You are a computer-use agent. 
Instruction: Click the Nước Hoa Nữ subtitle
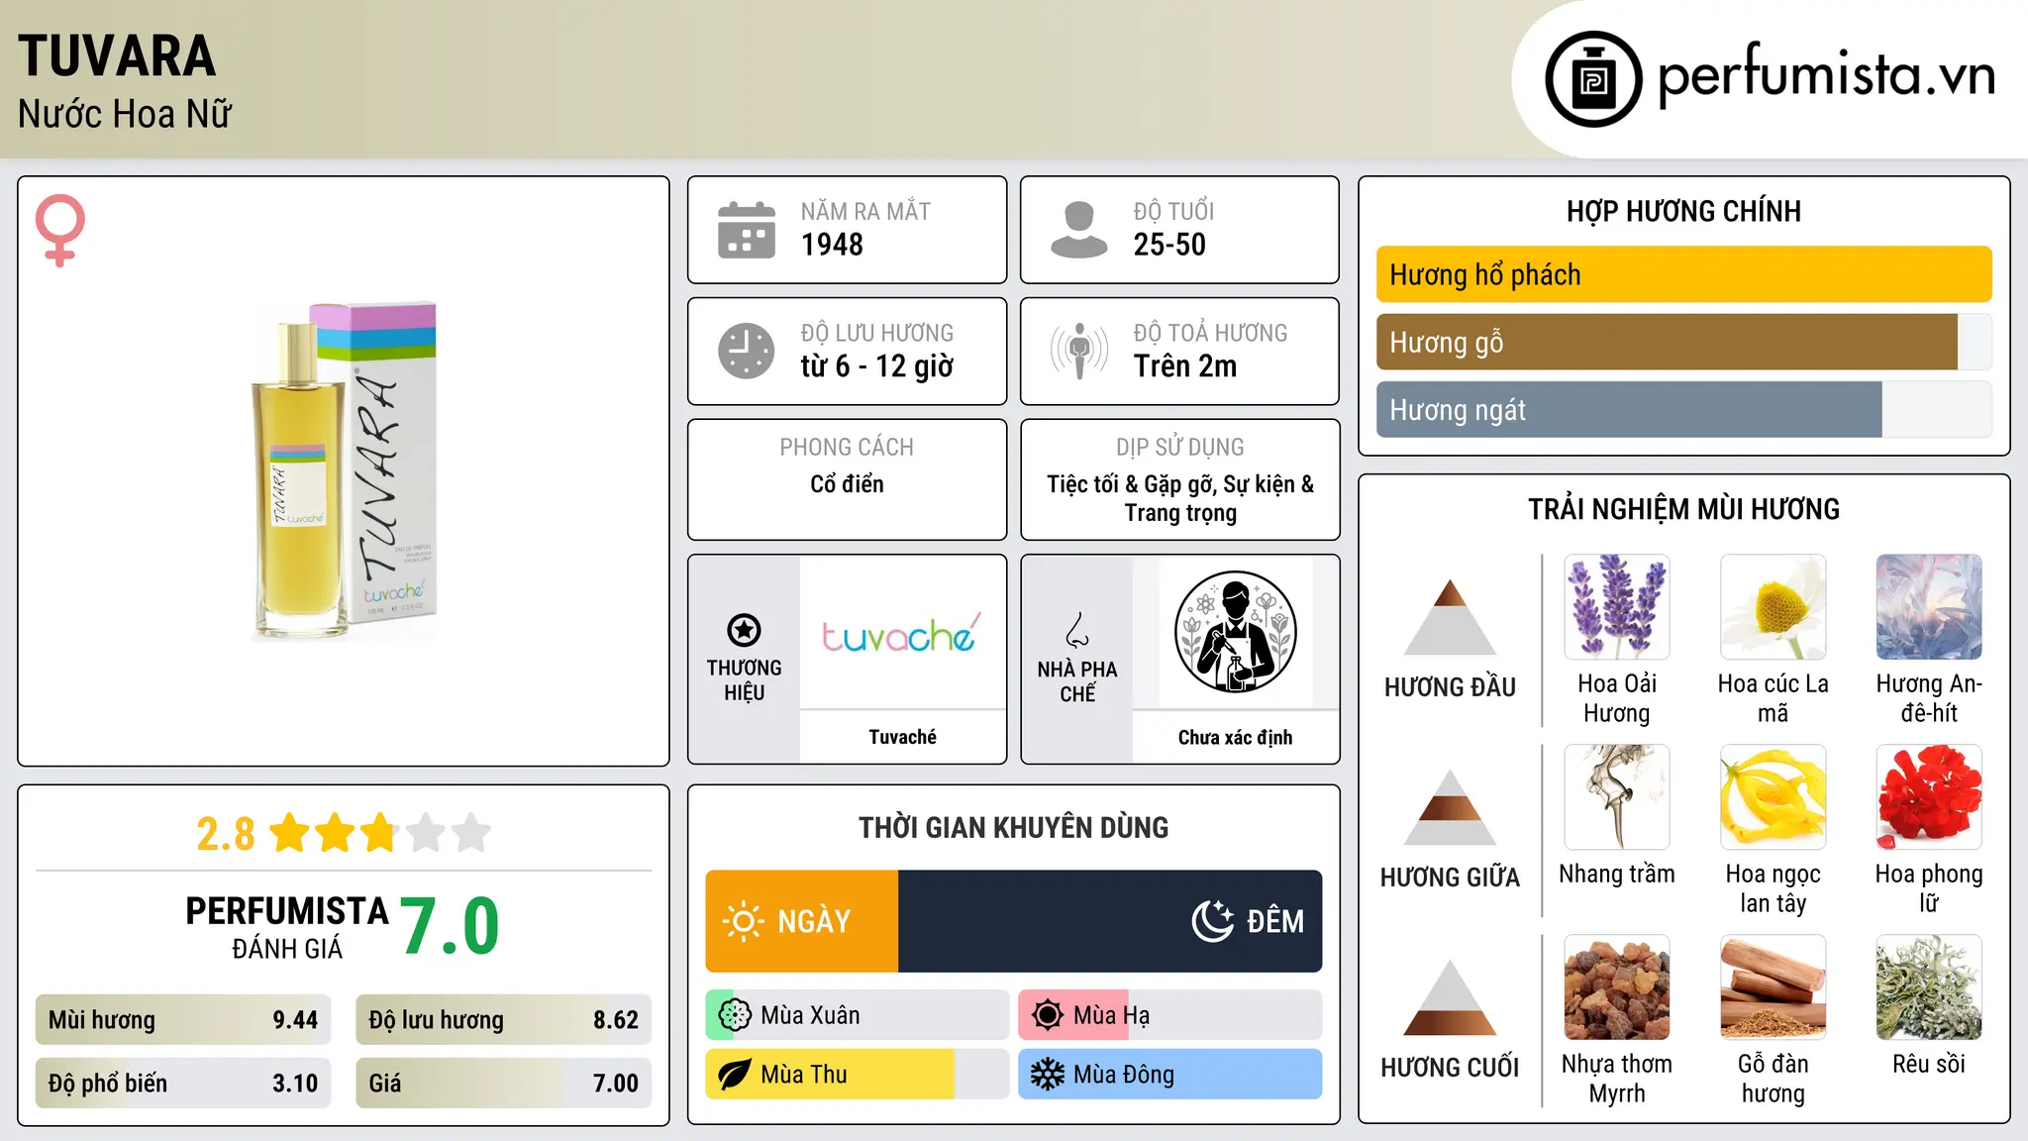click(x=124, y=114)
